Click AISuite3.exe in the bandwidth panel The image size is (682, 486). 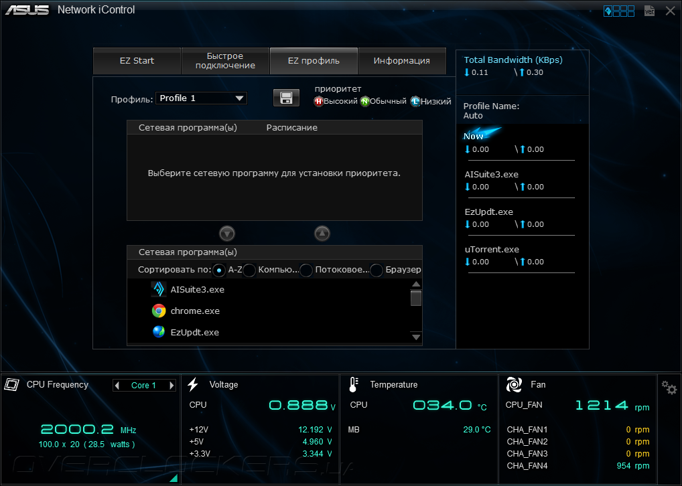pos(492,174)
